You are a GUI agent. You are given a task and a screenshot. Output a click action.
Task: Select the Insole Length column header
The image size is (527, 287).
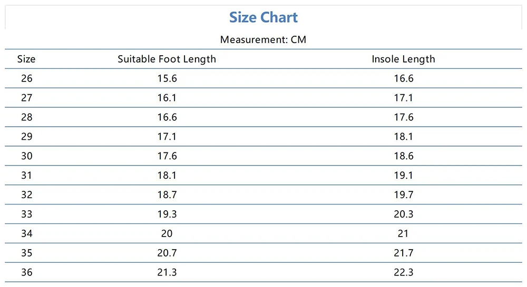pyautogui.click(x=403, y=59)
